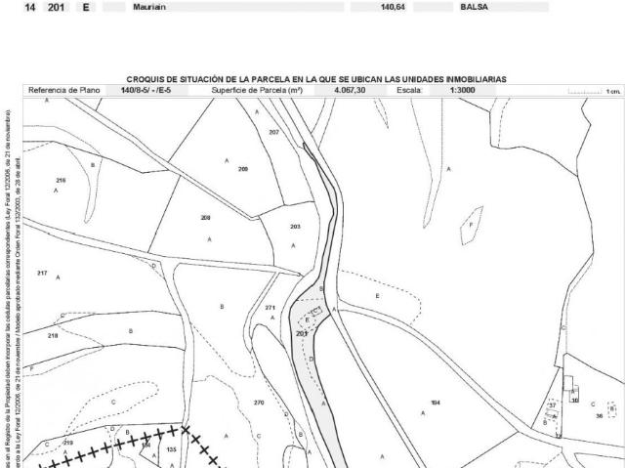Click parcel 270 number
The image size is (625, 468).
pyautogui.click(x=259, y=403)
